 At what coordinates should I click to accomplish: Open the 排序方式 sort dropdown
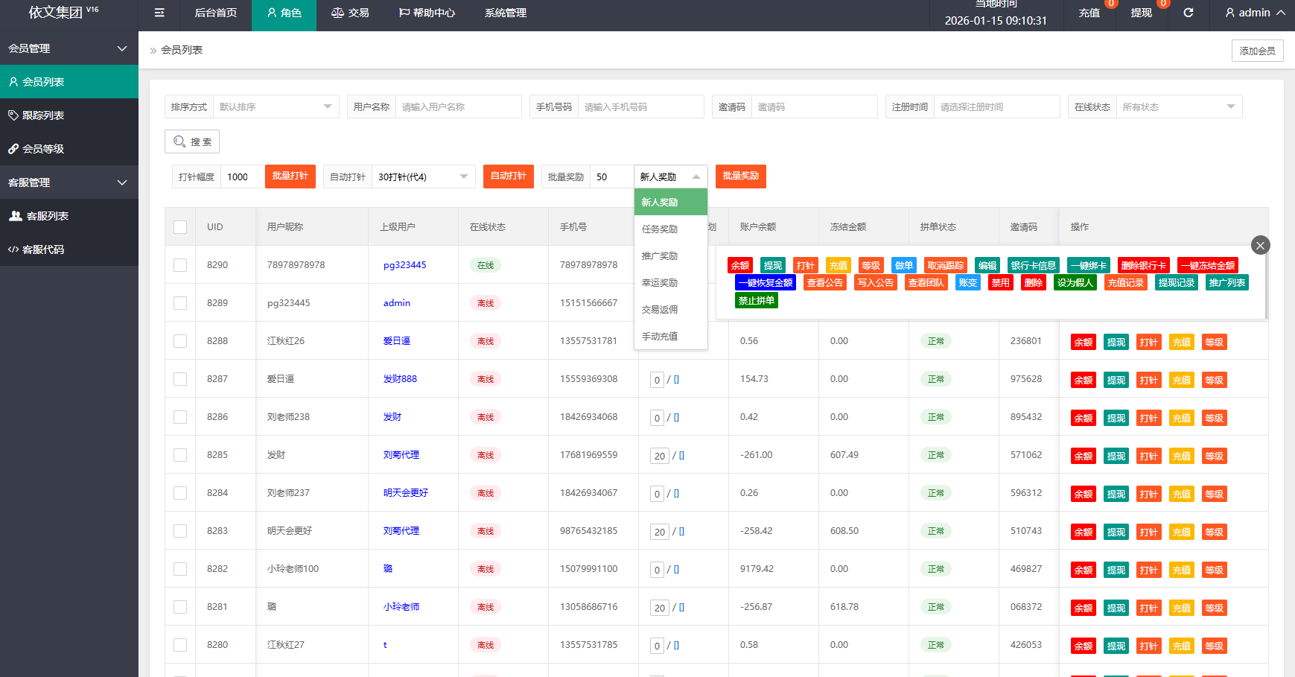tap(276, 107)
